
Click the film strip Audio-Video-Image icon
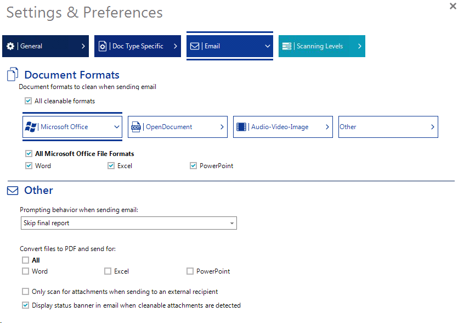[241, 127]
